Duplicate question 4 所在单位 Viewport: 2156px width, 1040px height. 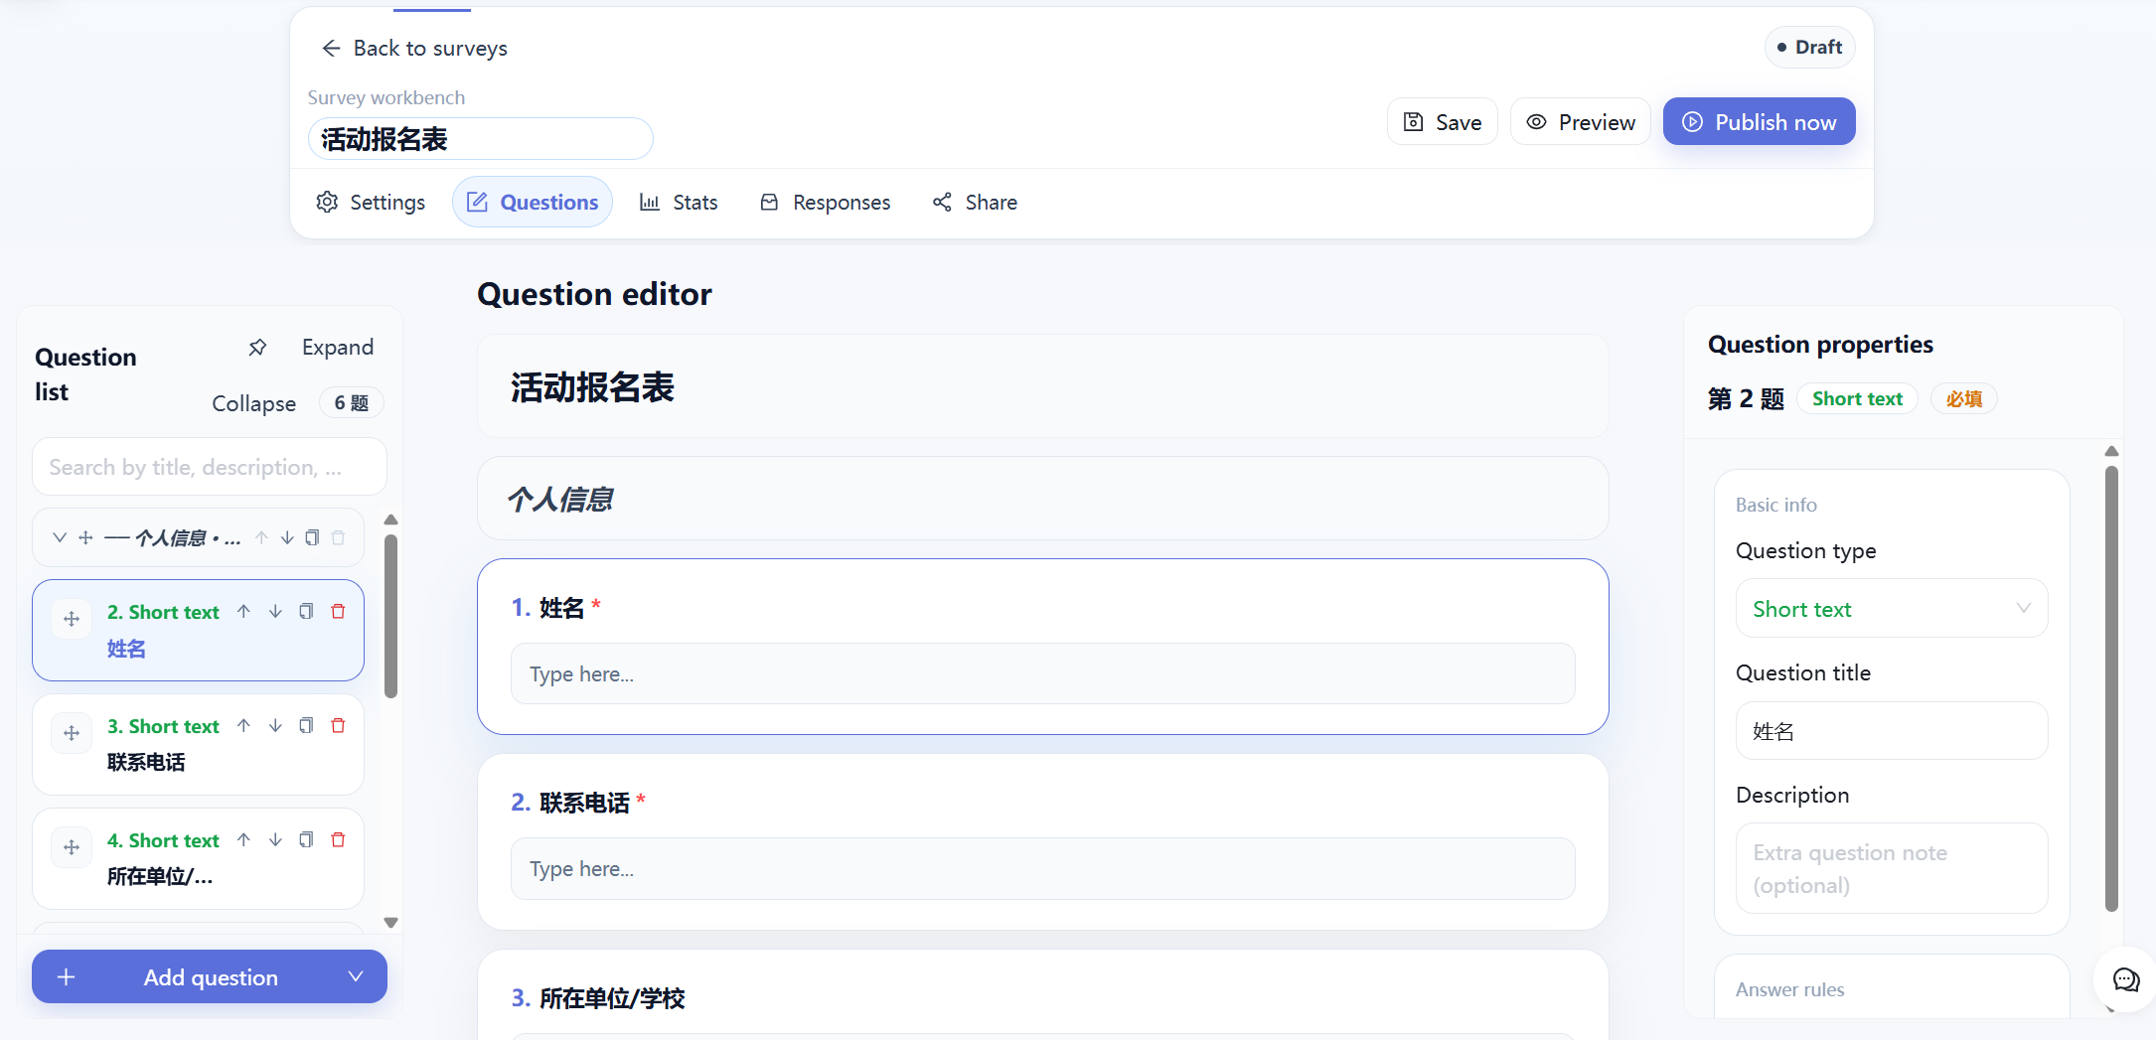pyautogui.click(x=306, y=840)
